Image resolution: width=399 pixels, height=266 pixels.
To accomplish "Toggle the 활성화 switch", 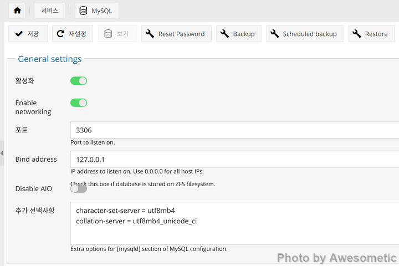I will coord(79,81).
